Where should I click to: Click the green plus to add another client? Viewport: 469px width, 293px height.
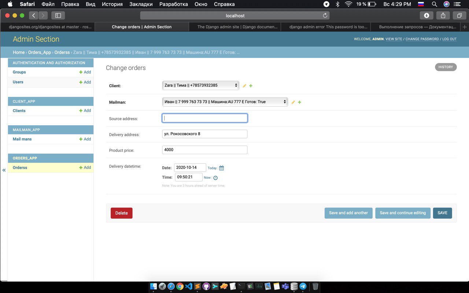(251, 86)
